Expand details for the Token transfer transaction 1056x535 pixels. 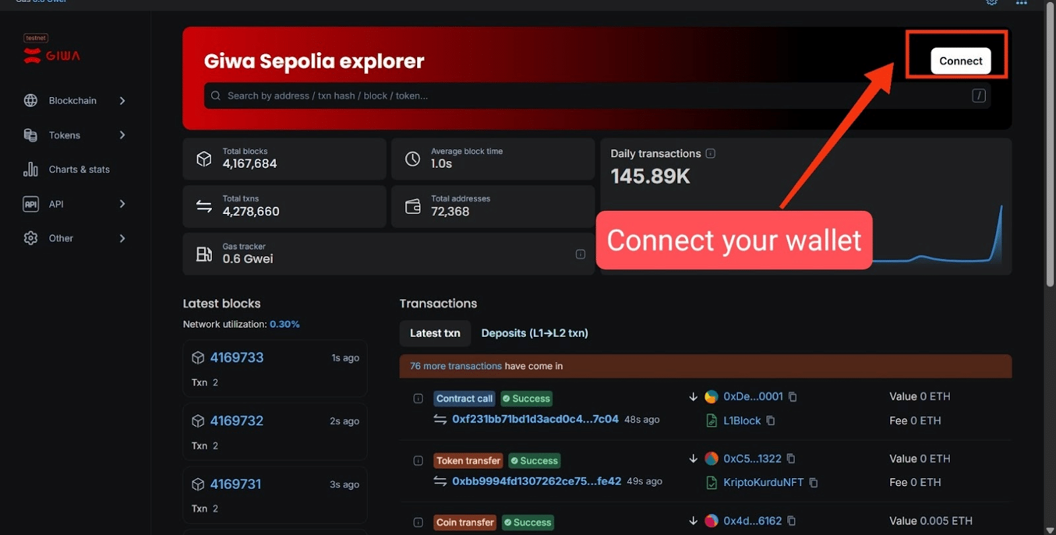[418, 460]
